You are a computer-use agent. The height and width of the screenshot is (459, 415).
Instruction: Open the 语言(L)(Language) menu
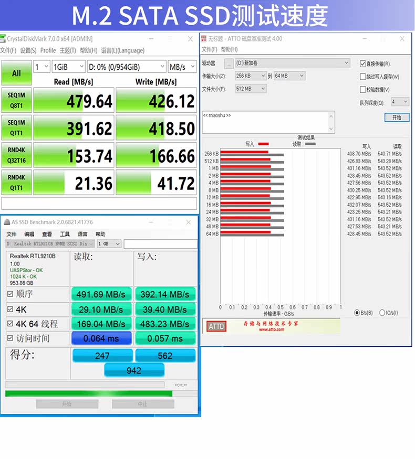[122, 50]
